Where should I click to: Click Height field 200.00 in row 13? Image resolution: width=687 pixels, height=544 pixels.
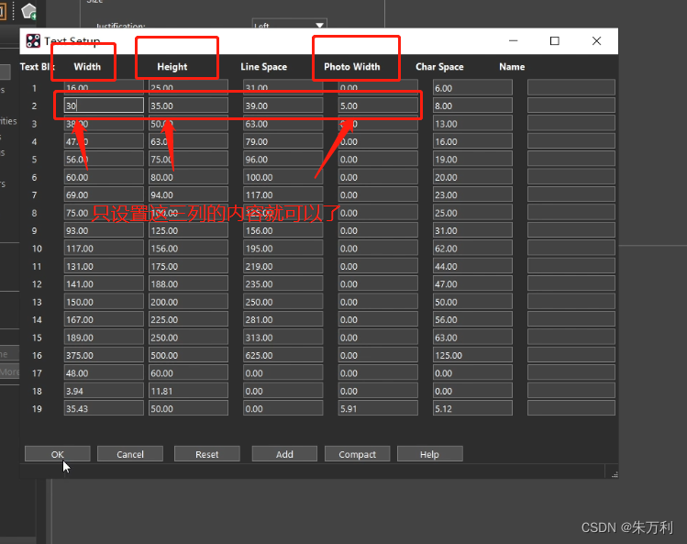[x=188, y=302]
